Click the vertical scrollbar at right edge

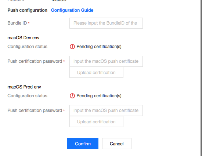(x=201, y=77)
